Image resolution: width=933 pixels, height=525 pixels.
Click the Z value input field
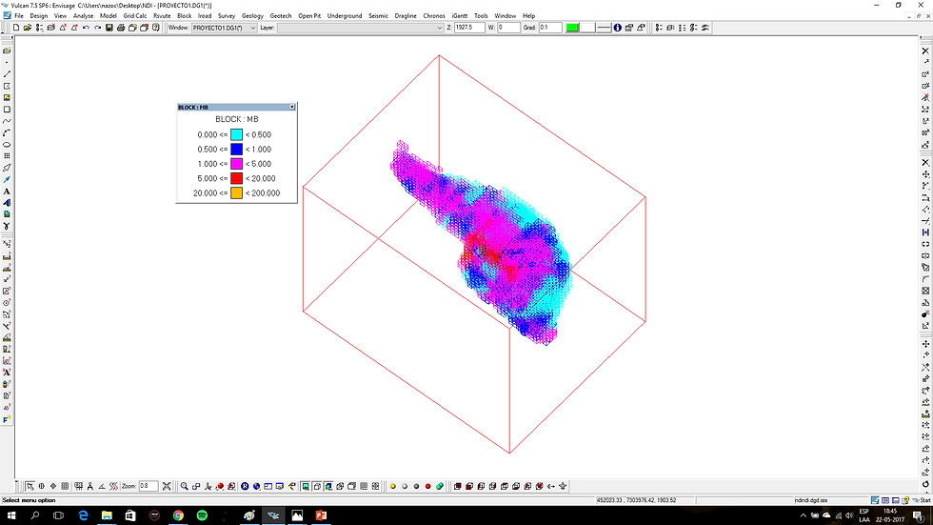pos(469,28)
